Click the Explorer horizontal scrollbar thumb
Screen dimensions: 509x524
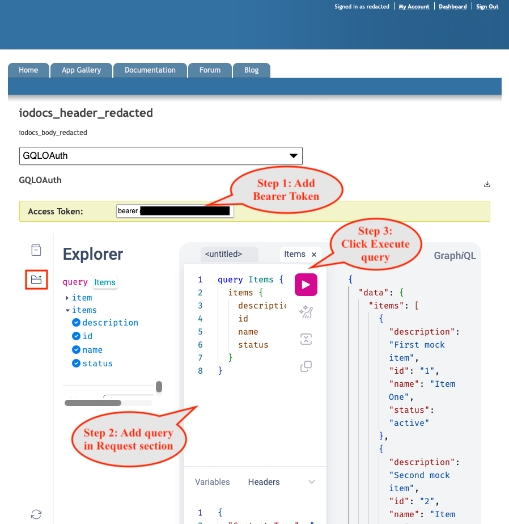point(93,403)
